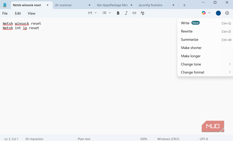Screen dimensions: 233x141
Task: Click the Ln 3, Col 1 status indicator
Action: coord(11,139)
